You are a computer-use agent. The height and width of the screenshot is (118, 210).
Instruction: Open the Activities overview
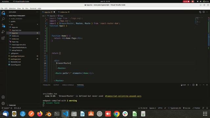(x=5, y=1)
